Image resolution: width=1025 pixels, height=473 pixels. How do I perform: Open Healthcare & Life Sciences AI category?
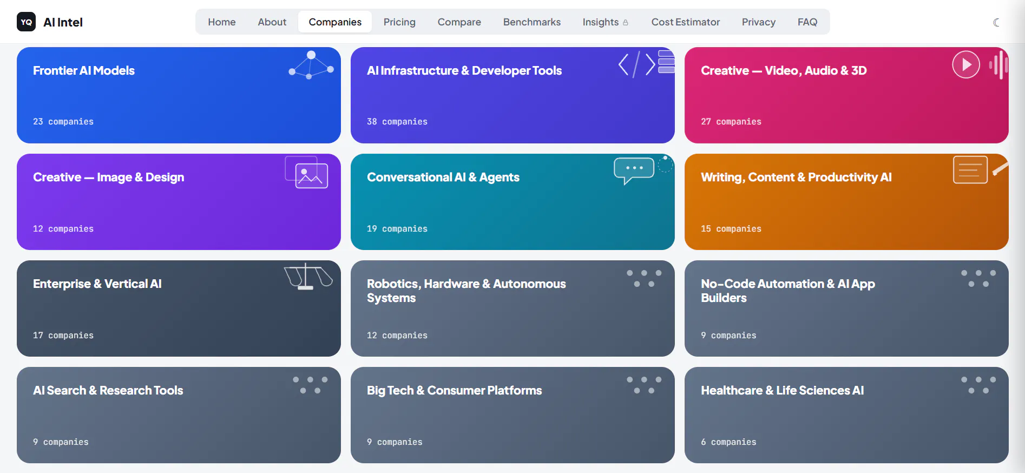846,415
